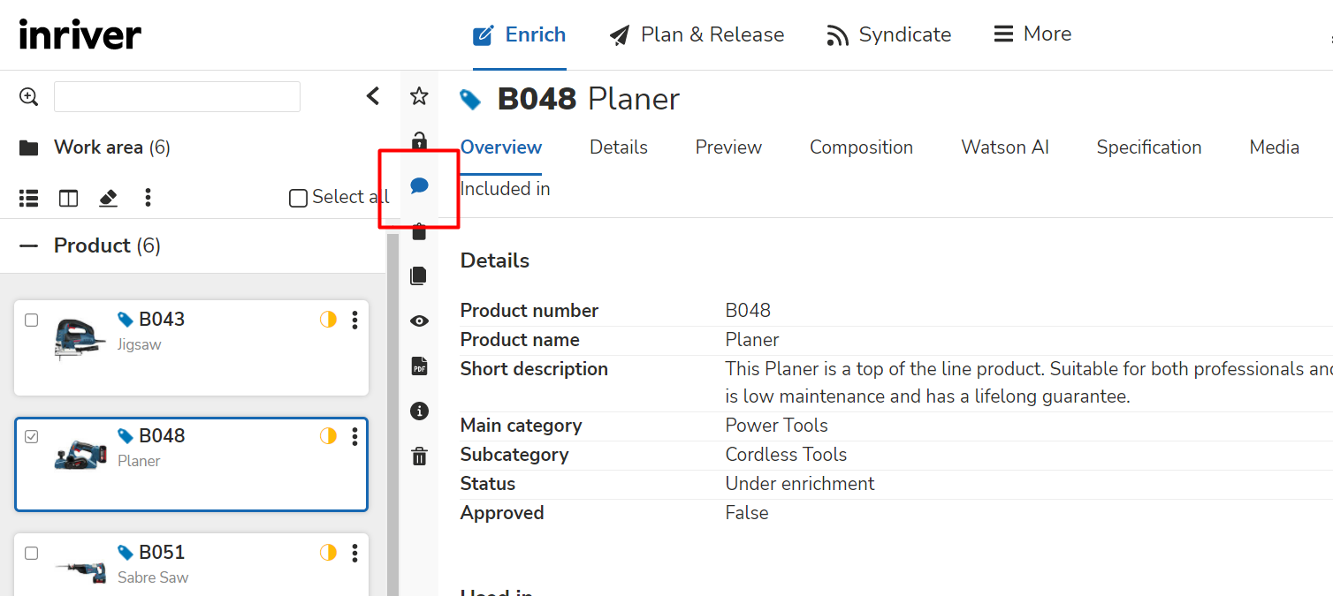
Task: Open B043 Jigsaw thumbnail
Action: click(80, 338)
